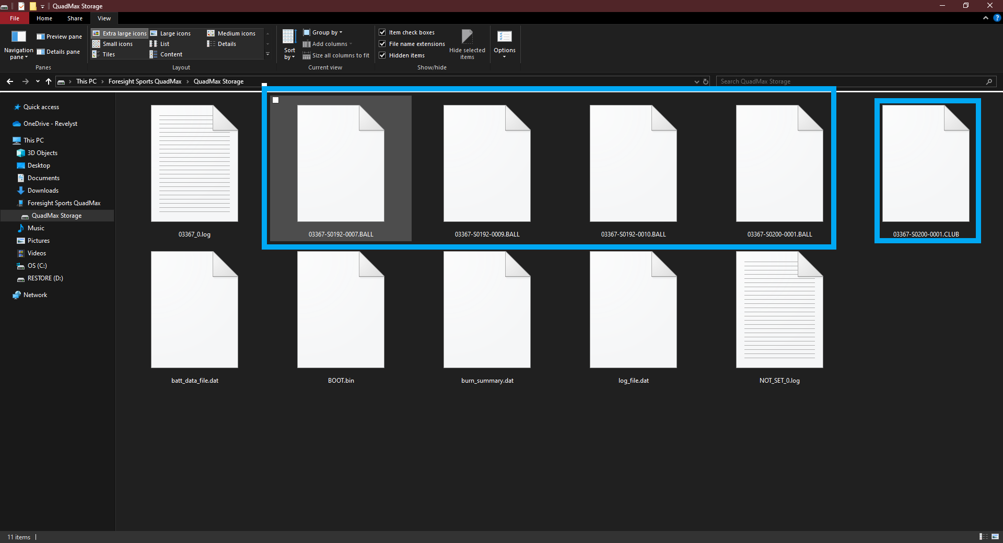The image size is (1003, 543).
Task: Tick the checkbox on 03367-S0192-0007.BALL
Action: click(x=276, y=100)
